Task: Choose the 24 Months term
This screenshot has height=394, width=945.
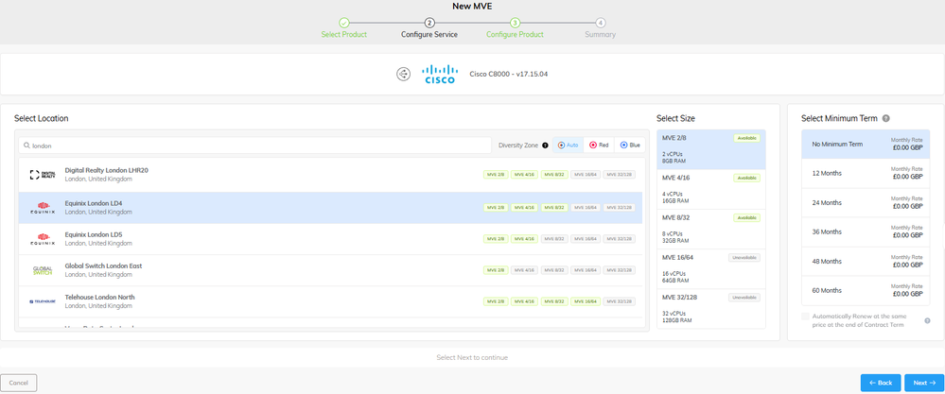Action: [865, 203]
